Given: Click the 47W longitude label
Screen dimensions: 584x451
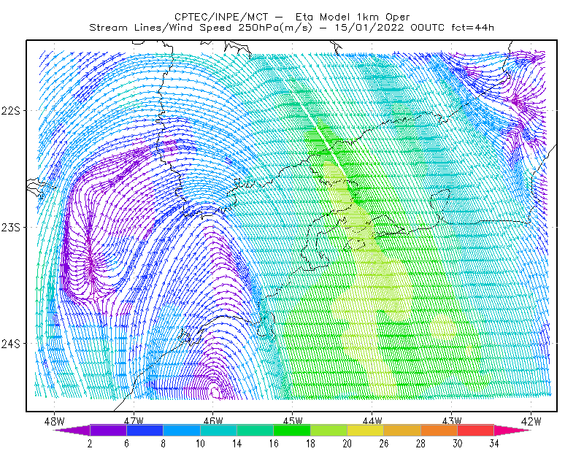Looking at the screenshot, I should tap(134, 421).
